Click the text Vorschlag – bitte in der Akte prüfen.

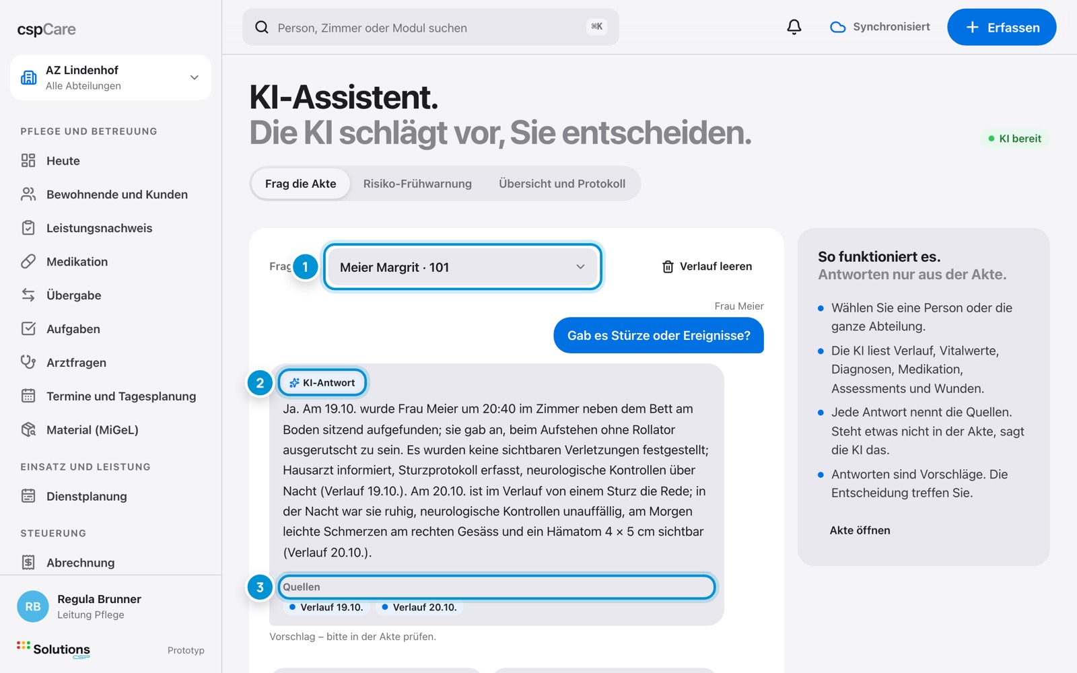point(353,637)
